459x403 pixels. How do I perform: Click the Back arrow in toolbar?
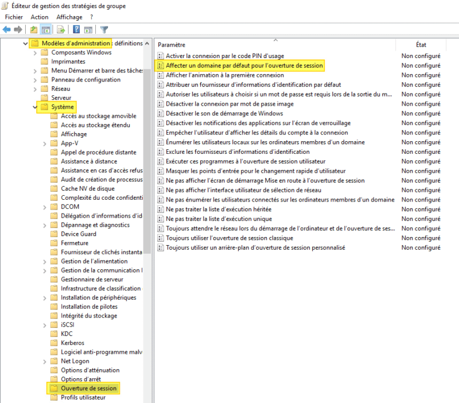pyautogui.click(x=7, y=29)
